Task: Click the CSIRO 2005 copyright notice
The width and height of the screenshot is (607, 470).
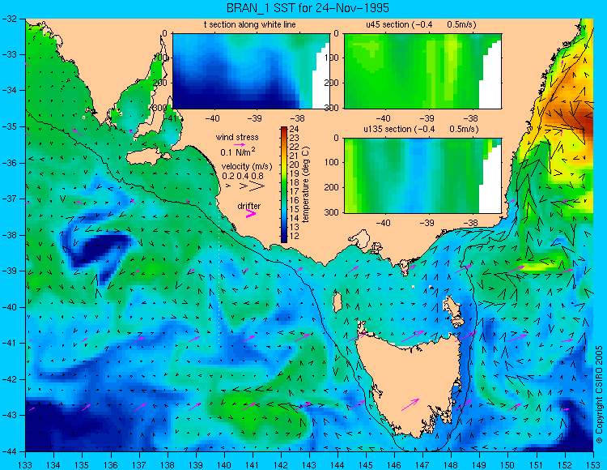Action: [x=599, y=395]
